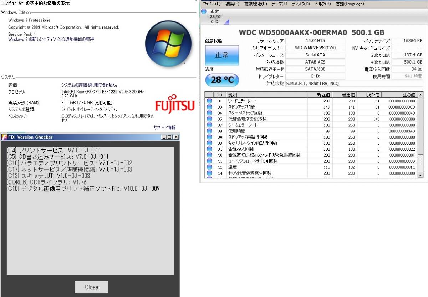
Task: Click status icon for 01 リードエラーレート
Action: coord(209,101)
